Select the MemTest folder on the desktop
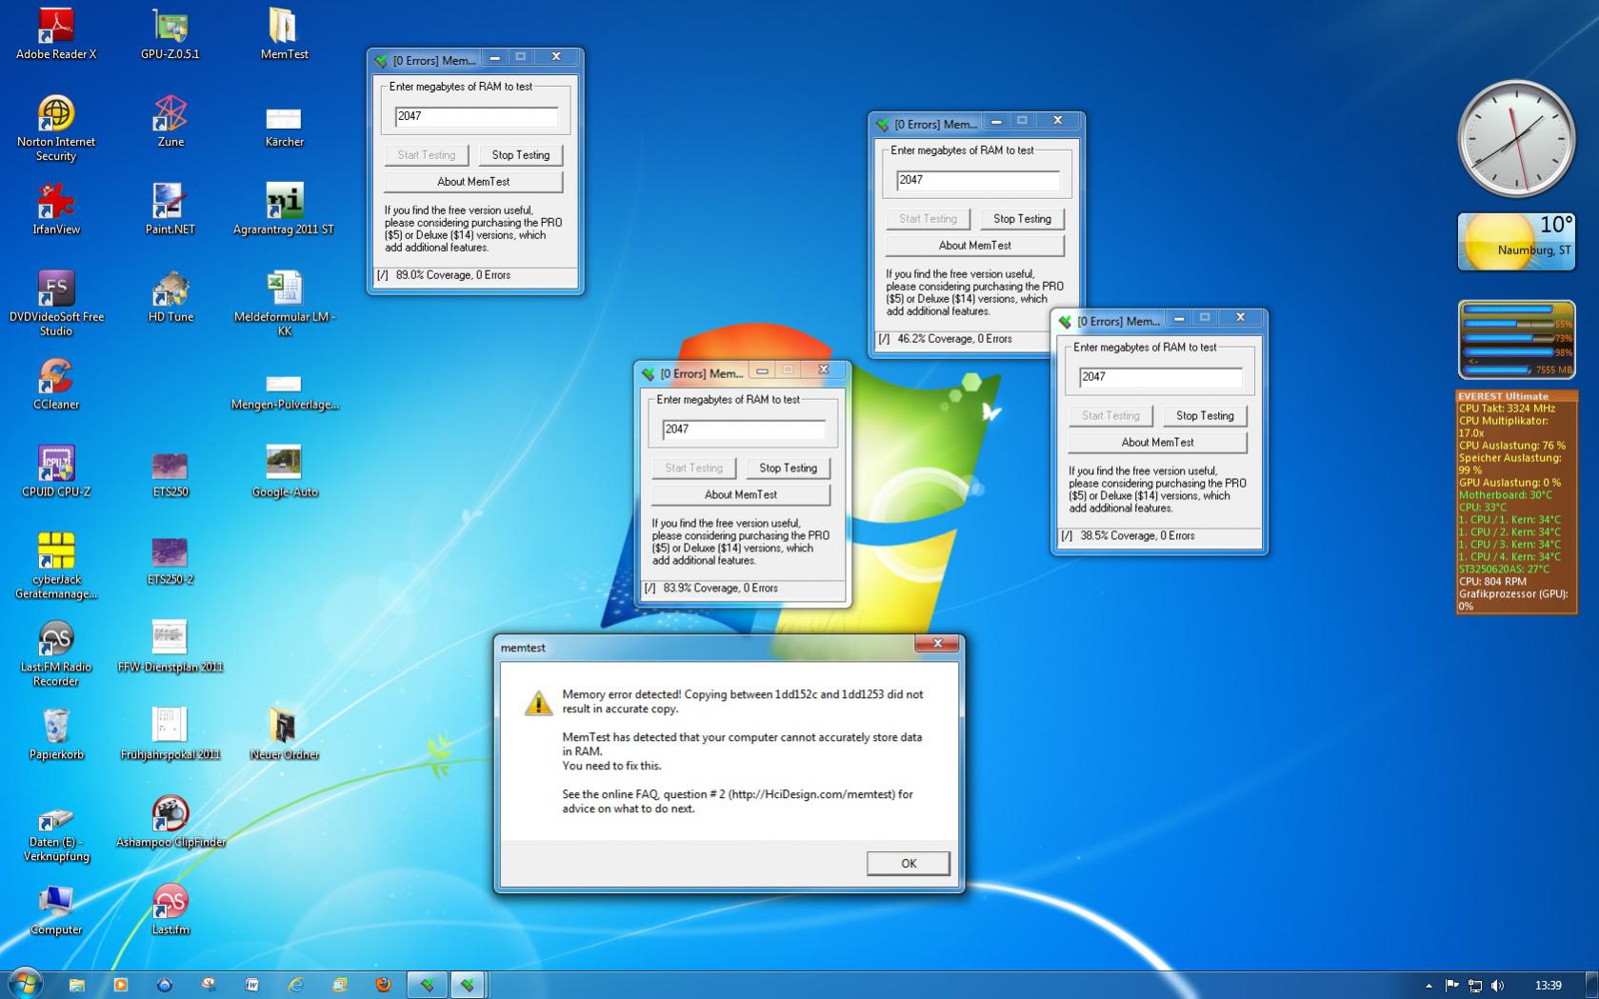This screenshot has height=999, width=1599. tap(284, 34)
